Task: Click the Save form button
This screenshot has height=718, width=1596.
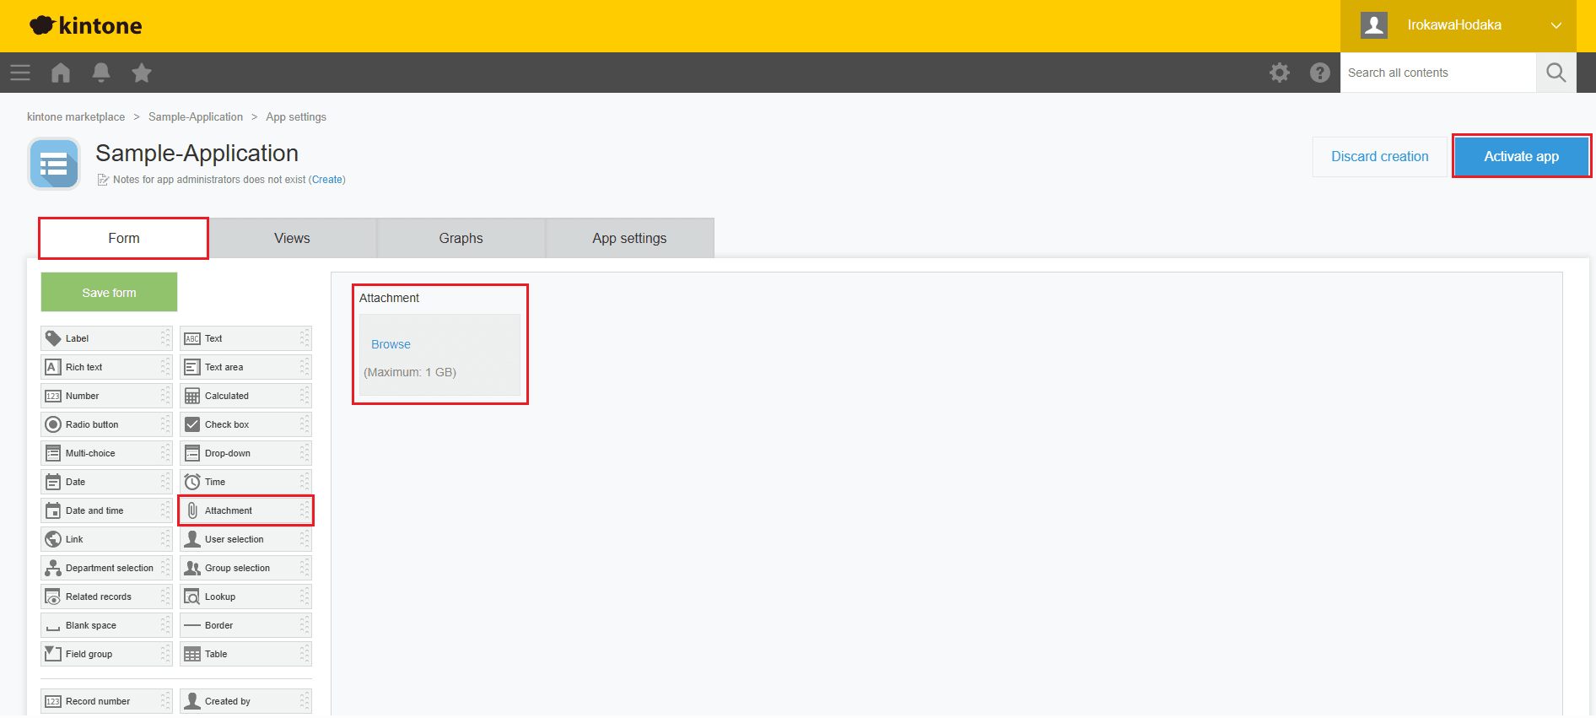Action: coord(109,293)
